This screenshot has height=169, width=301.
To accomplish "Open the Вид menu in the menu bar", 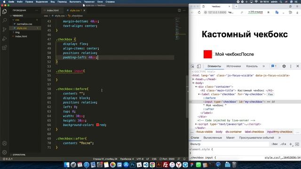I will pos(53,2).
